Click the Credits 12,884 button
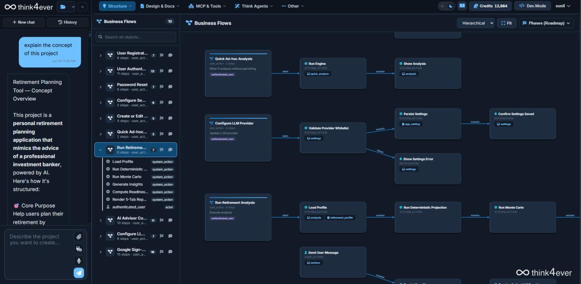The width and height of the screenshot is (581, 284). pos(490,6)
